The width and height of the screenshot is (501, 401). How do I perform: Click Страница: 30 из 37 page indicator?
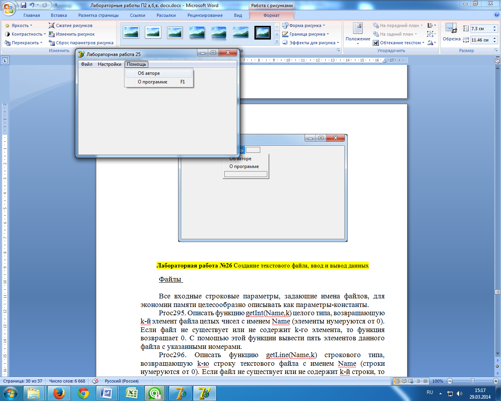click(x=23, y=381)
